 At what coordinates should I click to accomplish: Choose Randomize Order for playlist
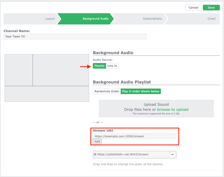click(107, 91)
